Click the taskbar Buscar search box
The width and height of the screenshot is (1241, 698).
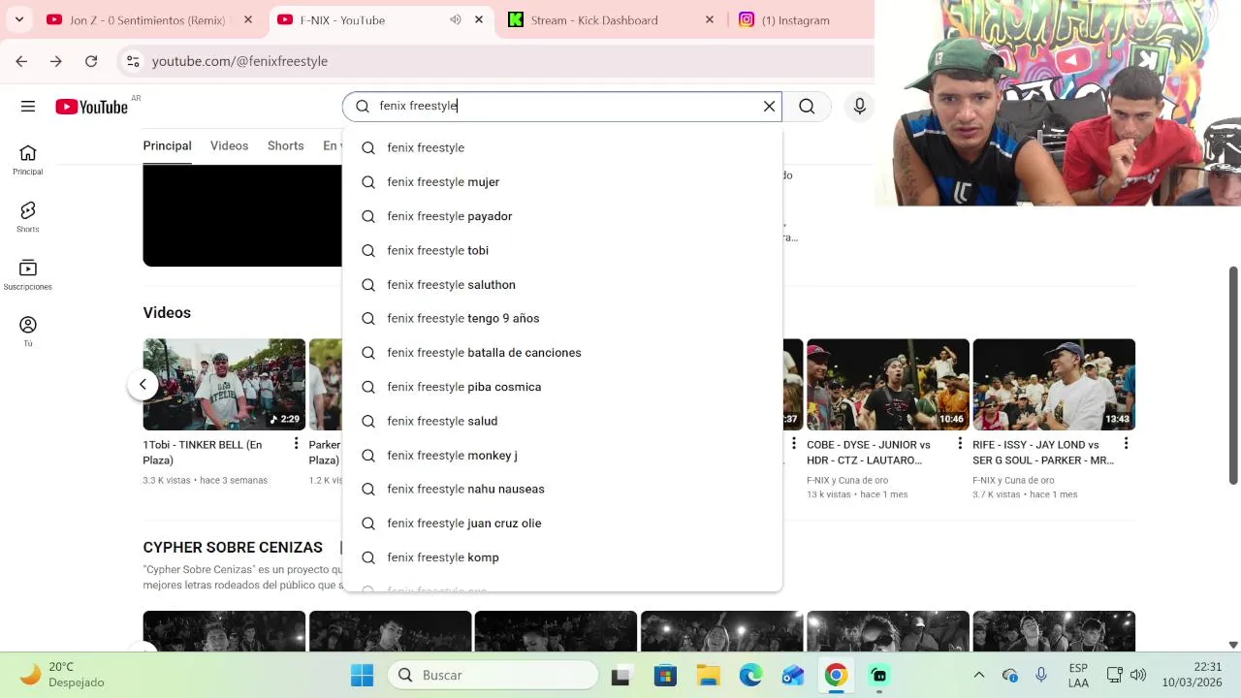click(493, 675)
